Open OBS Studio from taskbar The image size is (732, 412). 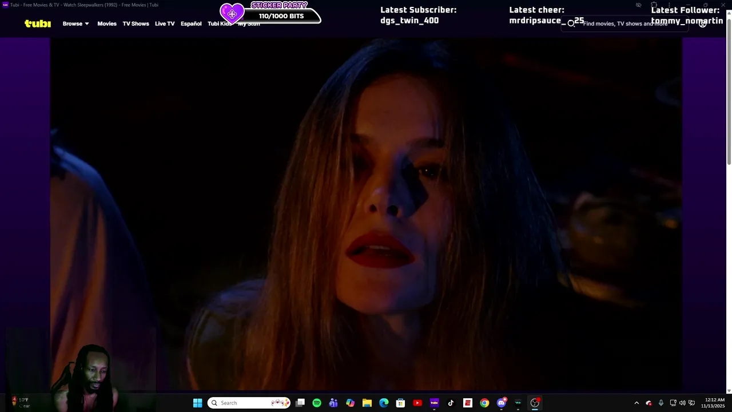(x=535, y=403)
